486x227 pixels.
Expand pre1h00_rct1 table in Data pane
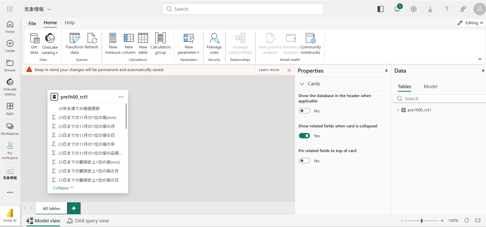(398, 110)
